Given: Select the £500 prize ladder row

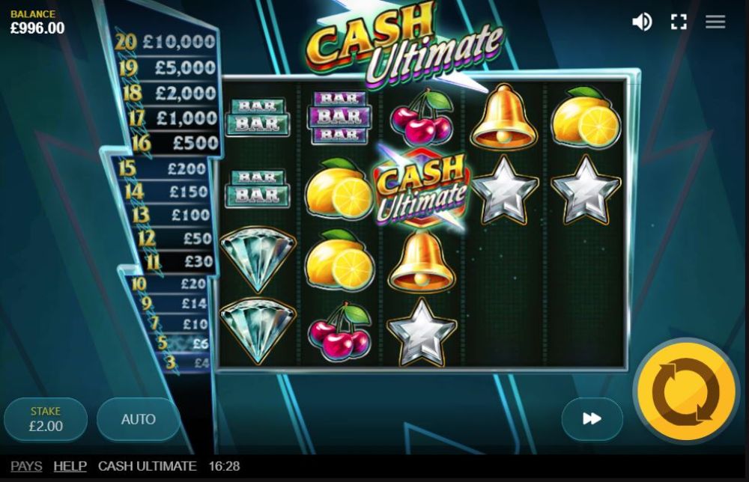Looking at the screenshot, I should (176, 142).
